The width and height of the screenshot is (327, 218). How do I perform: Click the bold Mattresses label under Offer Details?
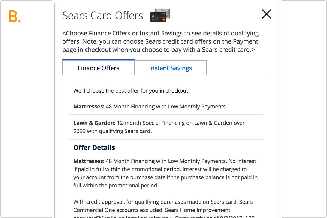pyautogui.click(x=89, y=161)
